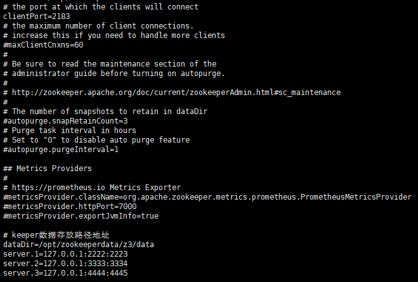Place cursor on autopurge.purgeInterval=1 line
Image resolution: width=418 pixels, height=282 pixels.
(x=61, y=150)
